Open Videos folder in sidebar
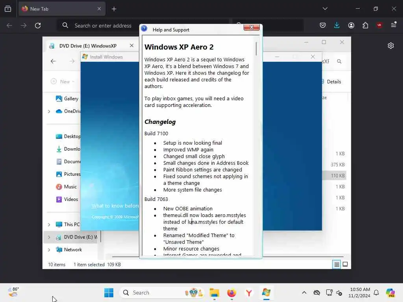The width and height of the screenshot is (403, 302). [67, 199]
